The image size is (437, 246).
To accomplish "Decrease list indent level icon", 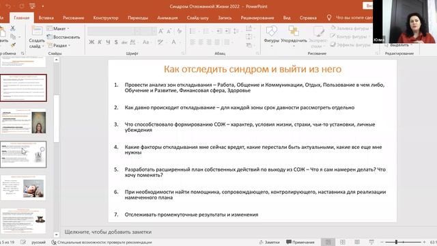I will [x=219, y=31].
